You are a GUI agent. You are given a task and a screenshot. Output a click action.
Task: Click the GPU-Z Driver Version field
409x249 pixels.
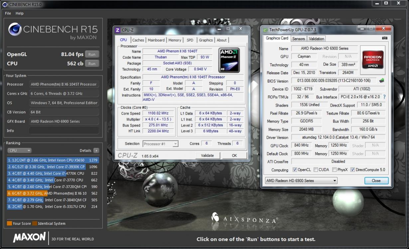(338, 137)
